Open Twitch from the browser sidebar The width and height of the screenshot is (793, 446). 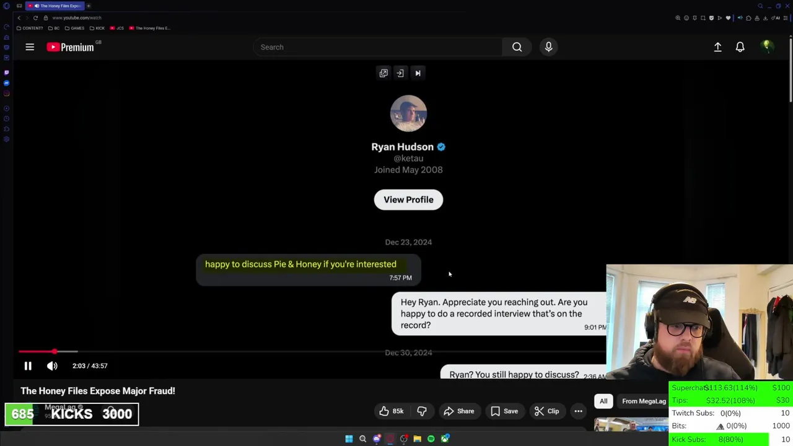pyautogui.click(x=6, y=72)
